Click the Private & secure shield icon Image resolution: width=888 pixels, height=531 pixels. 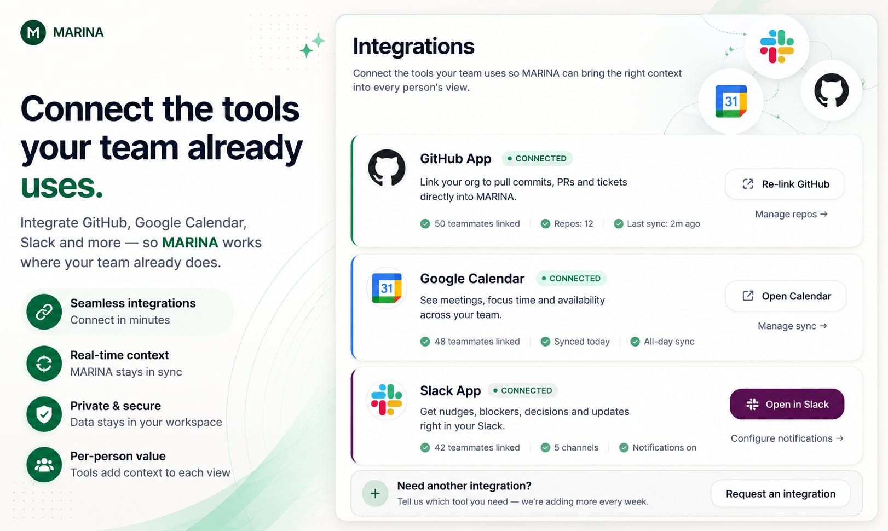[x=44, y=414]
